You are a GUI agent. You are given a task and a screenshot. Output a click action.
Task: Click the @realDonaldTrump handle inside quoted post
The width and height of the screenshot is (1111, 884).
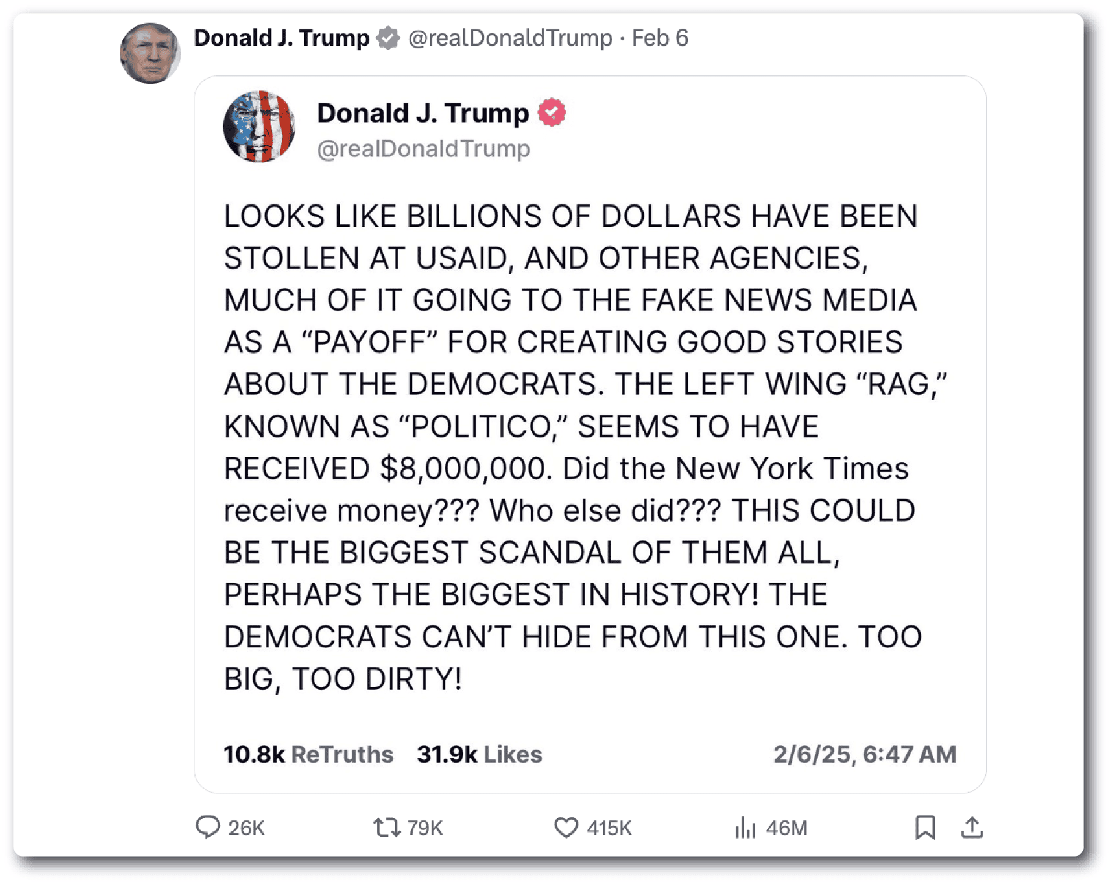[x=423, y=149]
